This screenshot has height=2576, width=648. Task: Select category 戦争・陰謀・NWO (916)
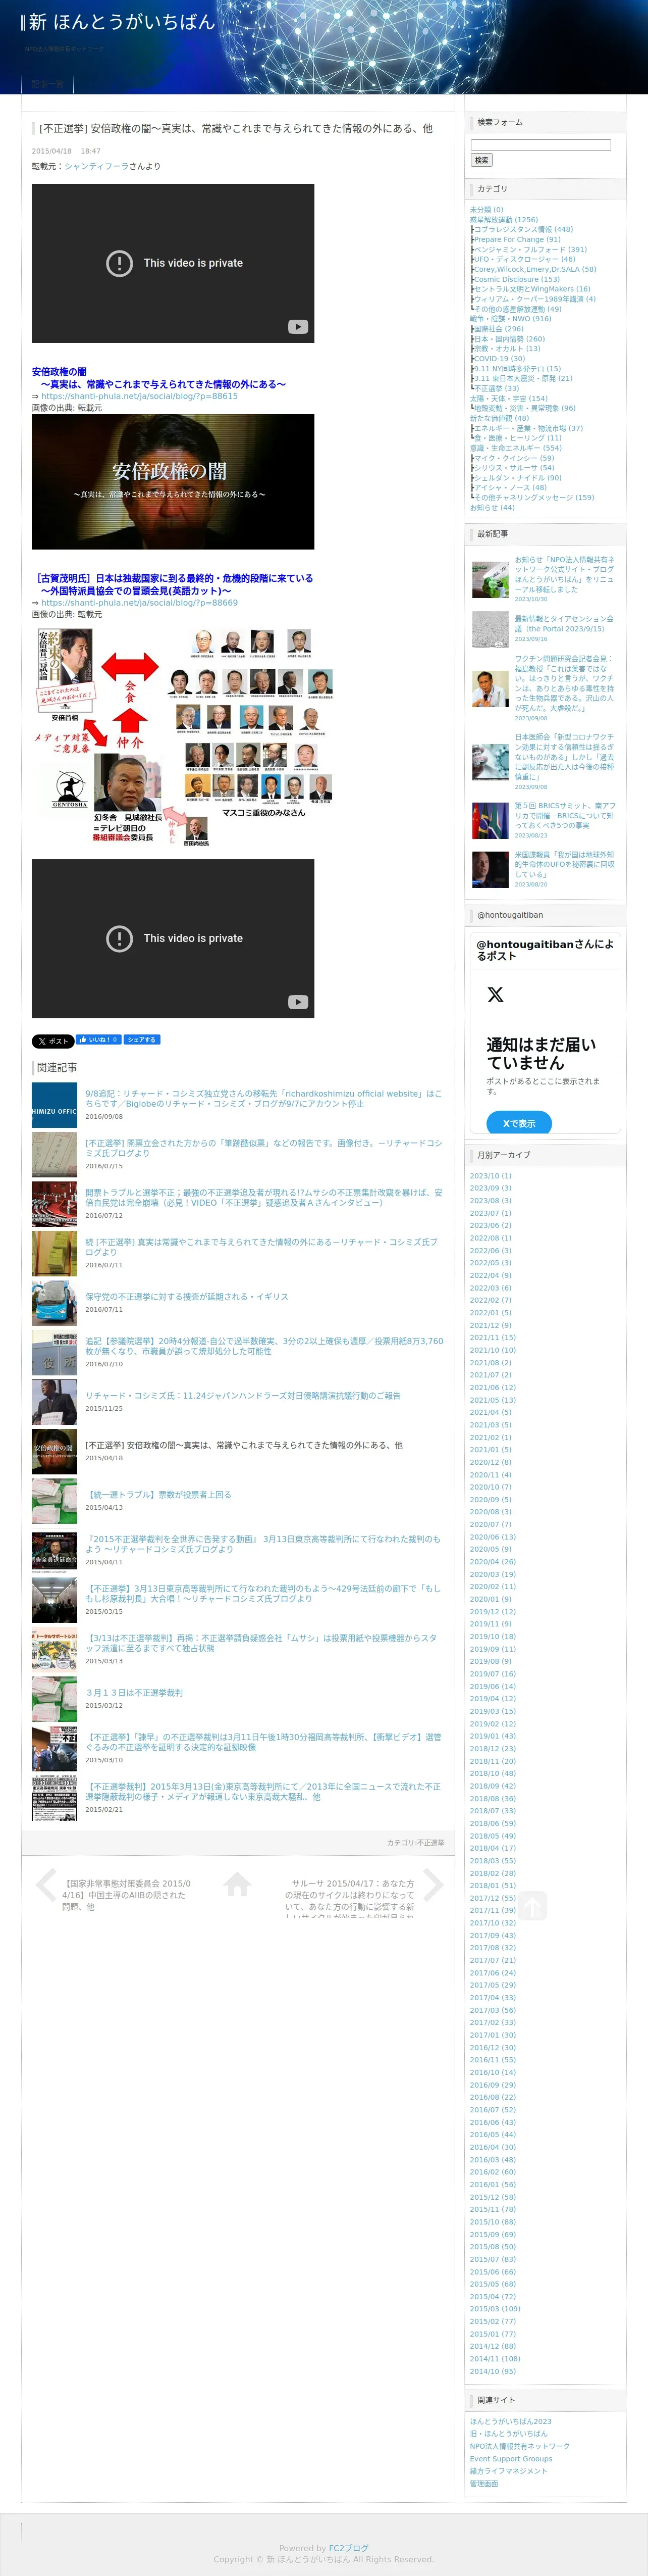[510, 319]
